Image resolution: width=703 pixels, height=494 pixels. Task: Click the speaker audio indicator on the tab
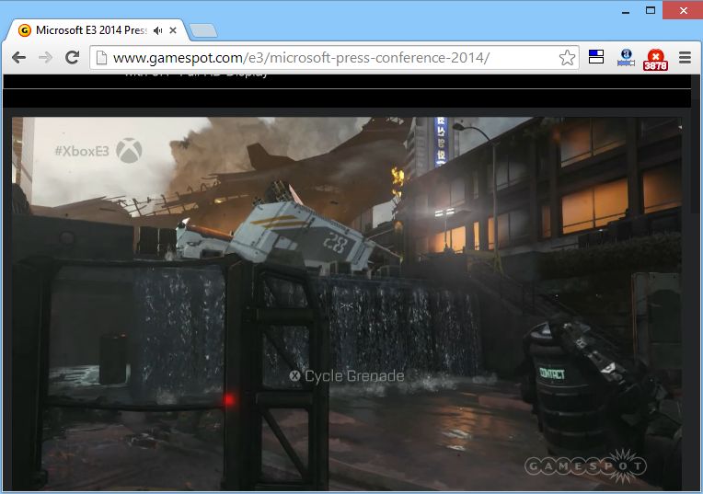(157, 30)
